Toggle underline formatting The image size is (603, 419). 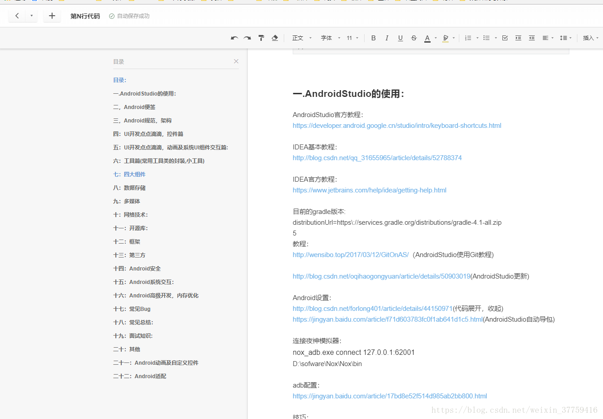click(400, 38)
